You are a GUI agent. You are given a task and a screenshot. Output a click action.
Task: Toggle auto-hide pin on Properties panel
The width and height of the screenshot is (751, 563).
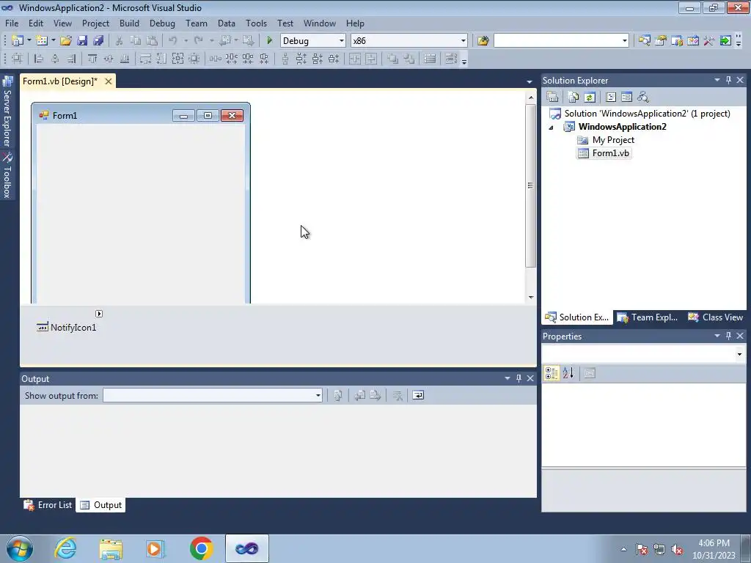(728, 336)
